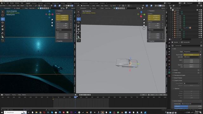
Task: Open the Render properties tab
Action: coord(169,46)
